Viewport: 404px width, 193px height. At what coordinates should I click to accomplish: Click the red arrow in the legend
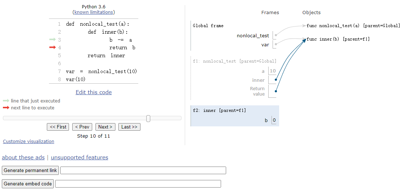pos(6,108)
